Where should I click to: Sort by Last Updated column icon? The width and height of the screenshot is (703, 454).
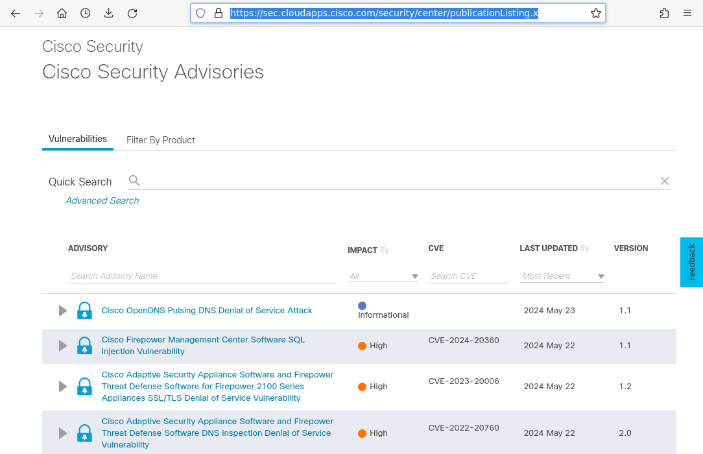585,248
